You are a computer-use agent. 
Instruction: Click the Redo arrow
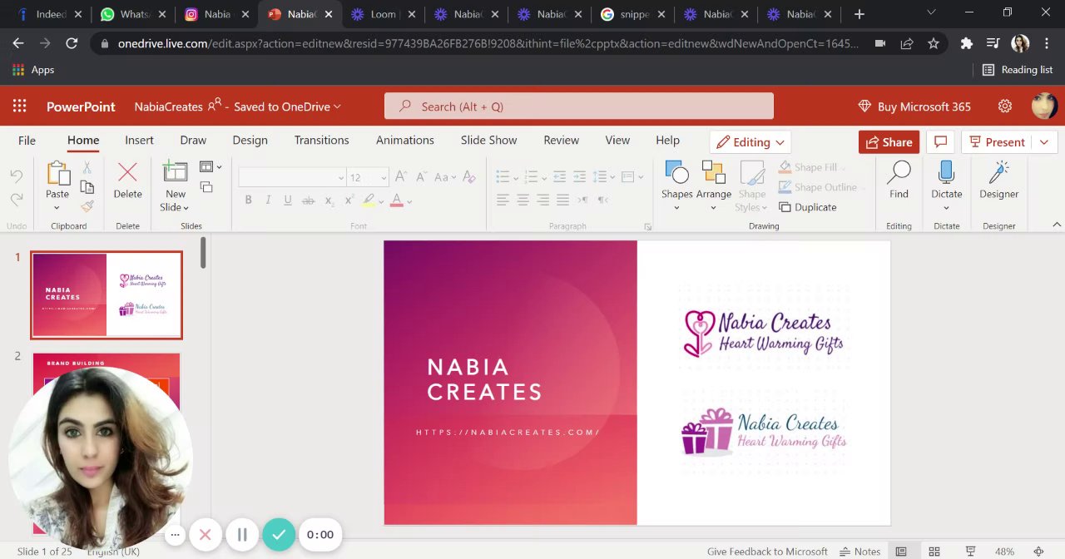click(17, 200)
